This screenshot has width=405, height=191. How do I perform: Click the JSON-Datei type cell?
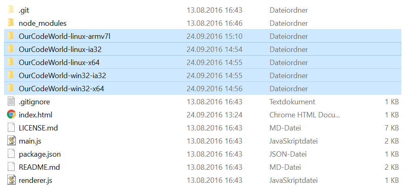288,154
